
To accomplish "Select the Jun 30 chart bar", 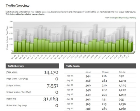I will click(x=63, y=46).
